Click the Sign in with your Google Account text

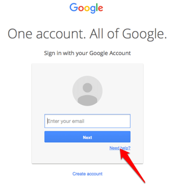tap(87, 53)
